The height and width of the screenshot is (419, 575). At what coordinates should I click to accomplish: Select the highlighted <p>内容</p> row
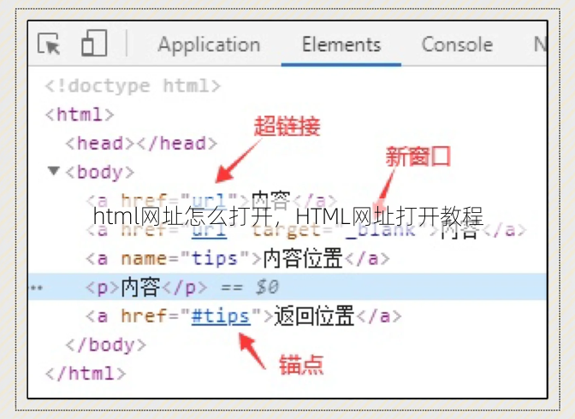coord(287,286)
